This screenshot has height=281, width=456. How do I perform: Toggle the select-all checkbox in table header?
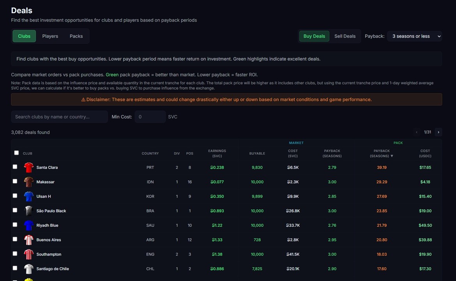pos(16,153)
